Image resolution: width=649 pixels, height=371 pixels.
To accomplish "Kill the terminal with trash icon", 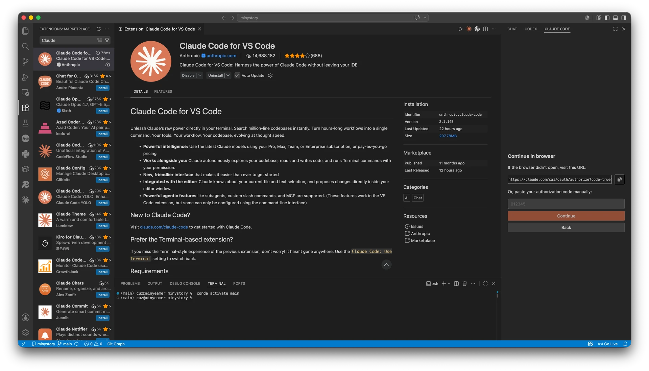I will 465,283.
